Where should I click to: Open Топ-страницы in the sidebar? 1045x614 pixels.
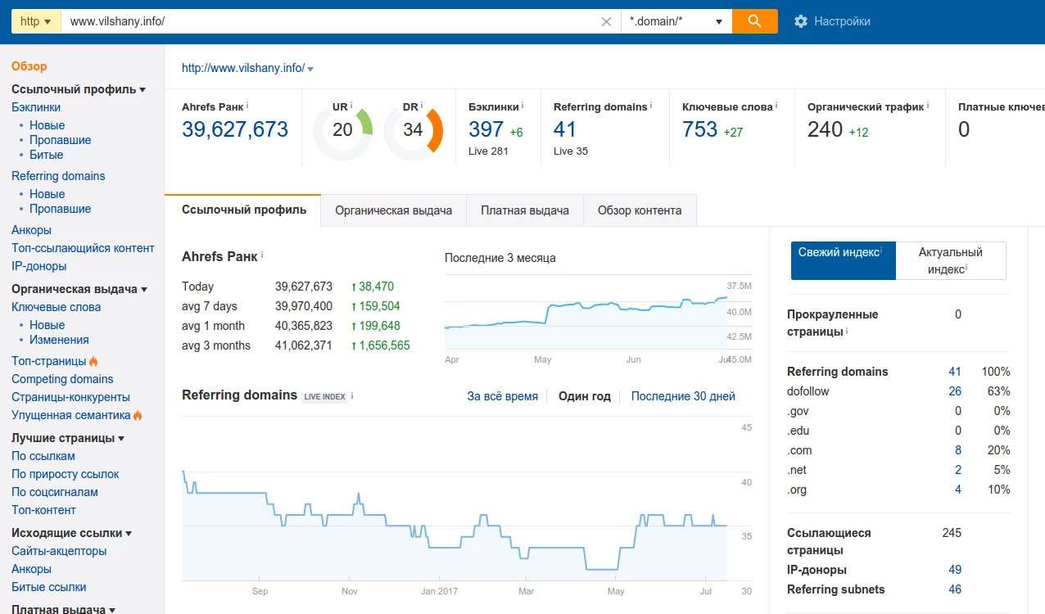point(48,361)
